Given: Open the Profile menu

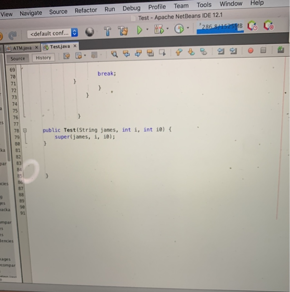Looking at the screenshot, I should (157, 7).
